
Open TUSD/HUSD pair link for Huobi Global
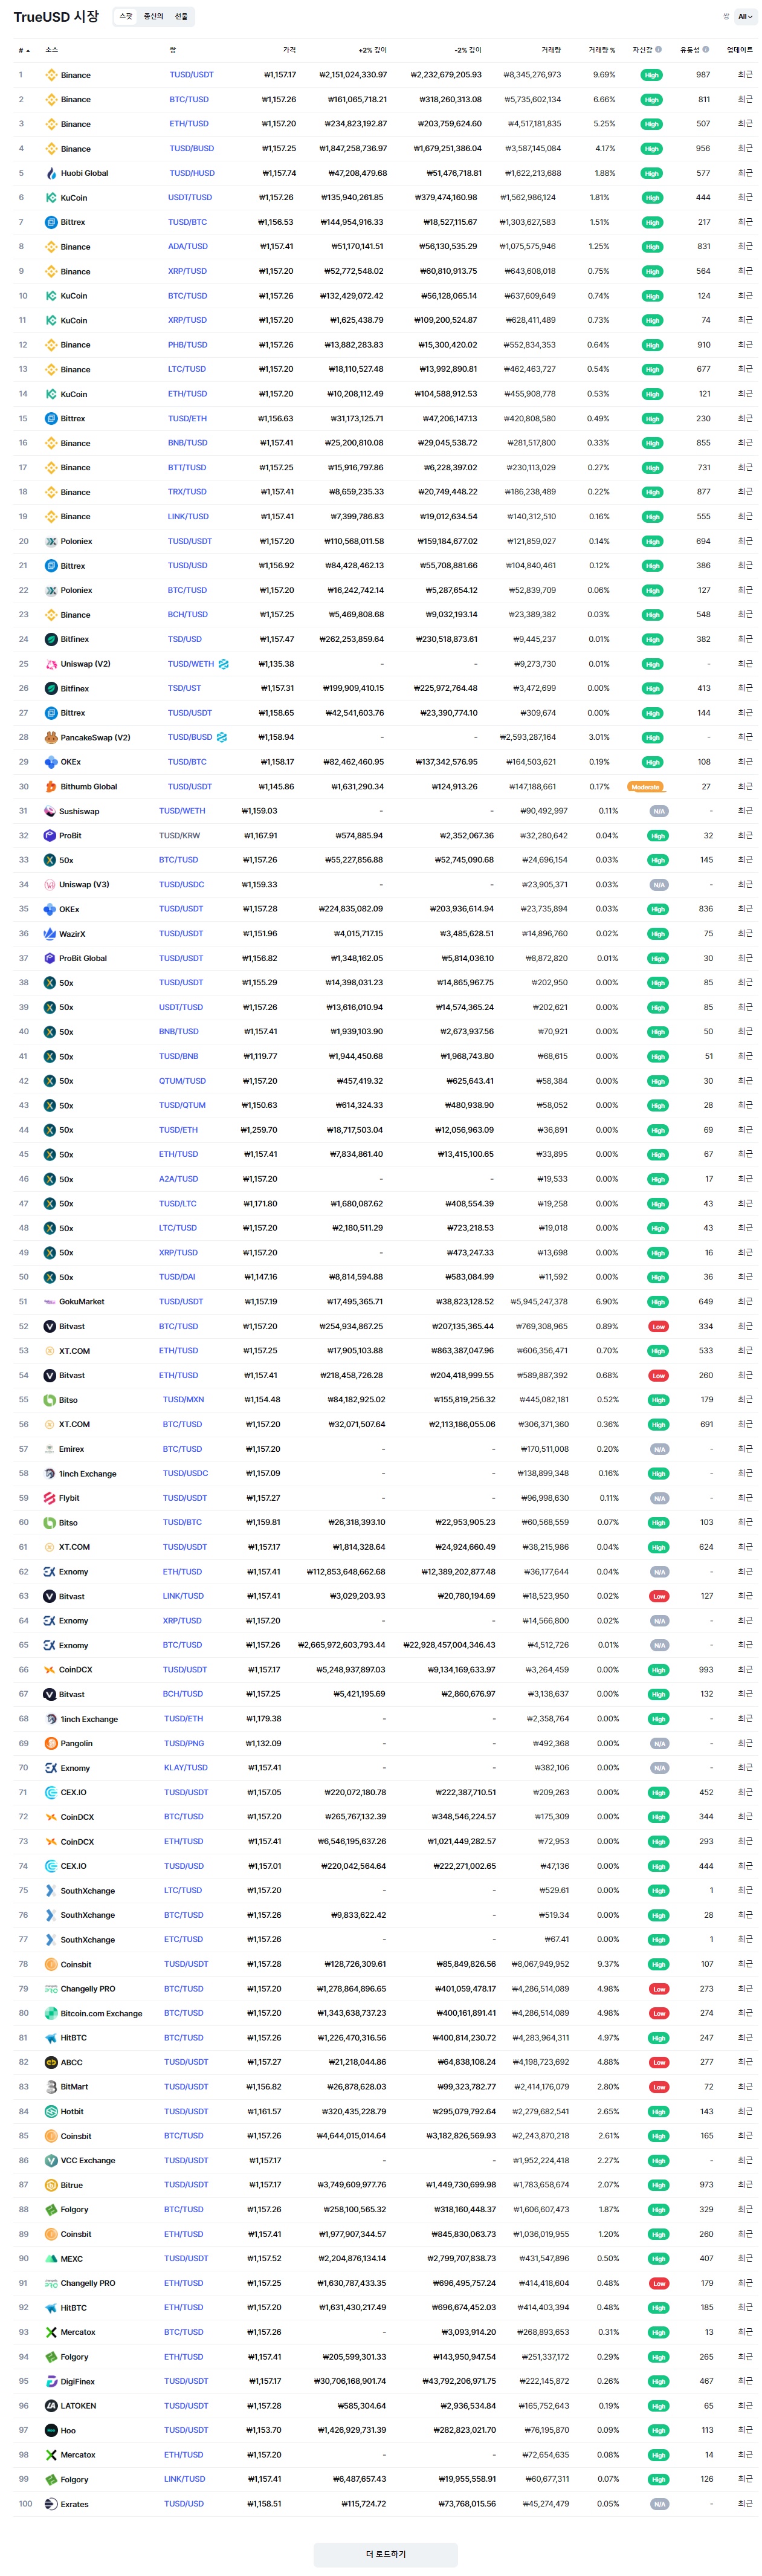click(x=192, y=173)
